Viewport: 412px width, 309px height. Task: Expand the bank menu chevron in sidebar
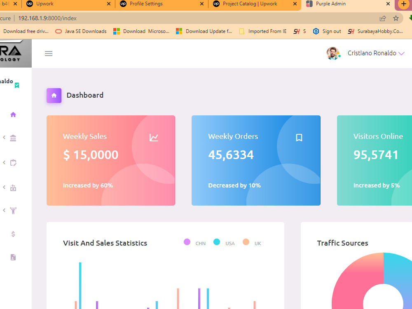click(x=4, y=137)
